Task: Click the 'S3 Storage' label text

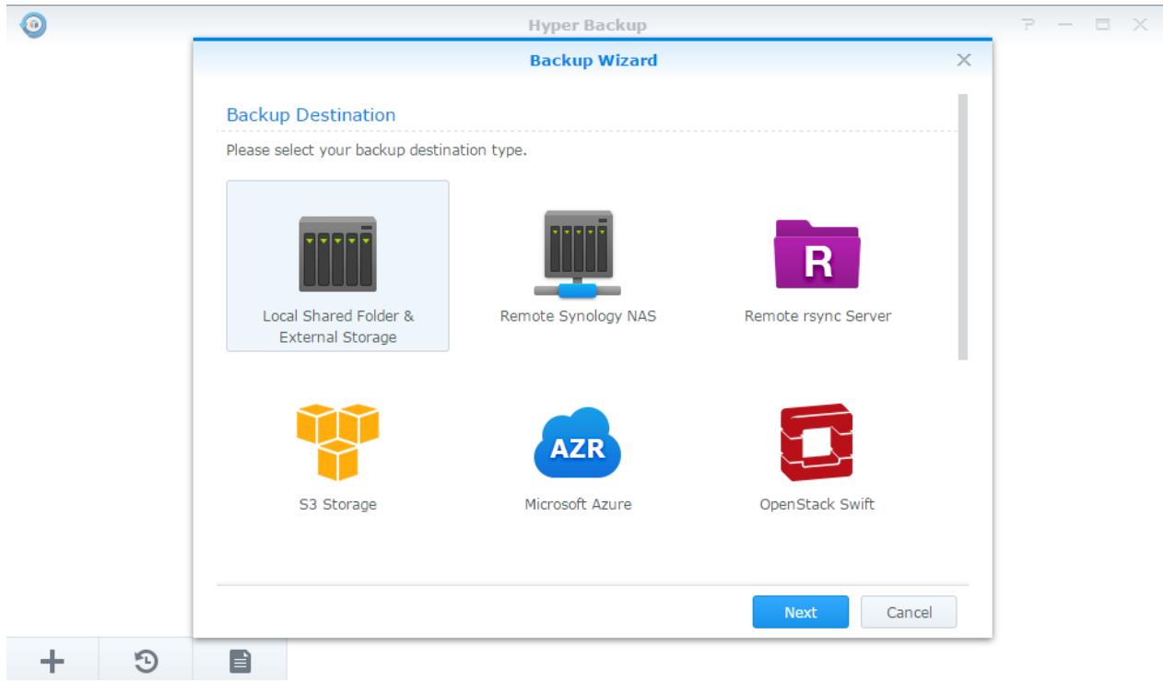Action: (x=337, y=504)
